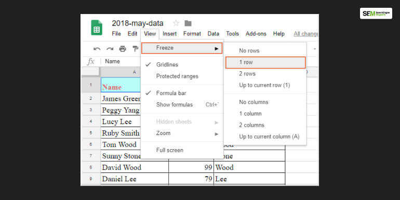Click Protected ranges menu item
This screenshot has width=400, height=200.
[x=182, y=76]
